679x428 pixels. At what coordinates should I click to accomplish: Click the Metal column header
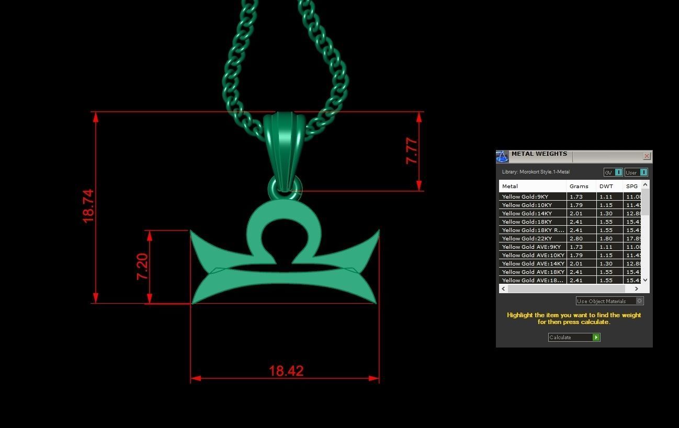(533, 186)
